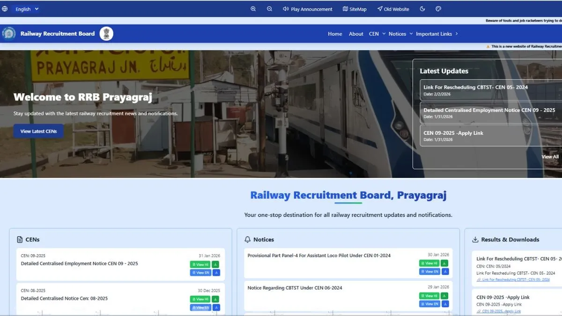This screenshot has height=316, width=562.
Task: Go to the Old Website
Action: pyautogui.click(x=393, y=9)
